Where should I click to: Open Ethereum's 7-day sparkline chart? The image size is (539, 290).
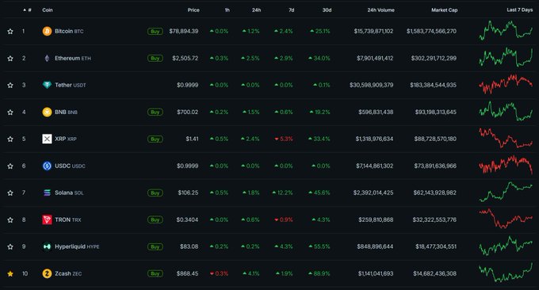(x=506, y=57)
